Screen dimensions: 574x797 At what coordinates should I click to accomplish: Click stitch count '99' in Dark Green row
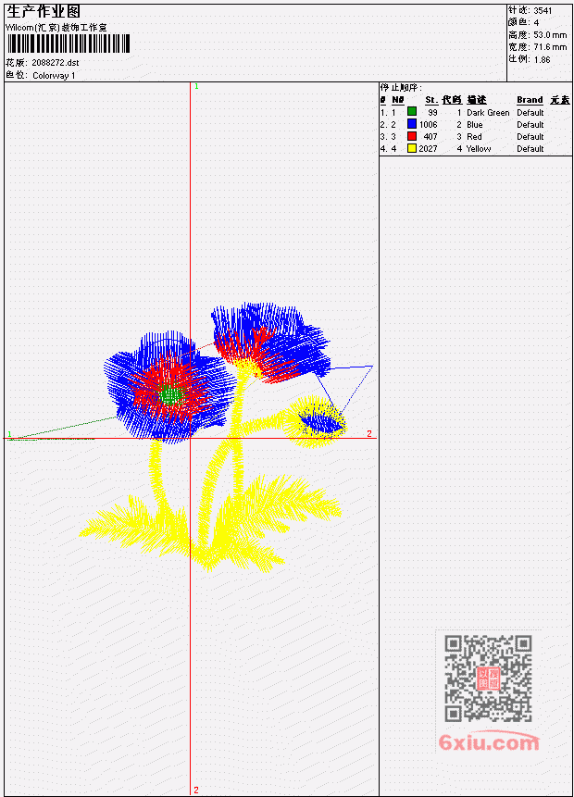[x=432, y=113]
